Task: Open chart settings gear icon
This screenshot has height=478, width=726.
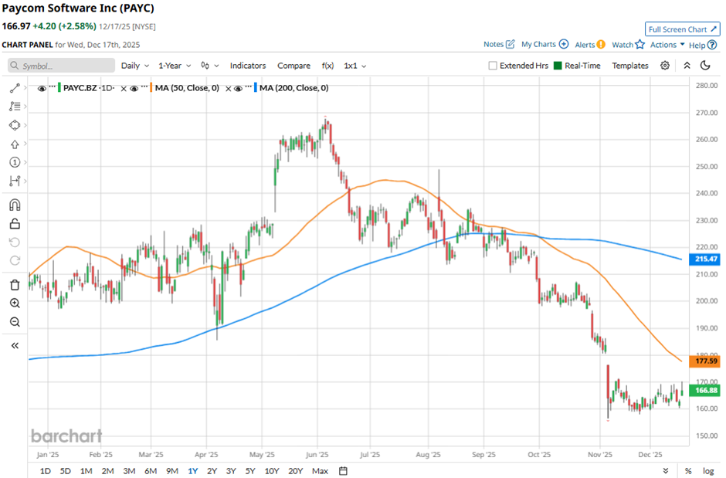Action: 665,66
